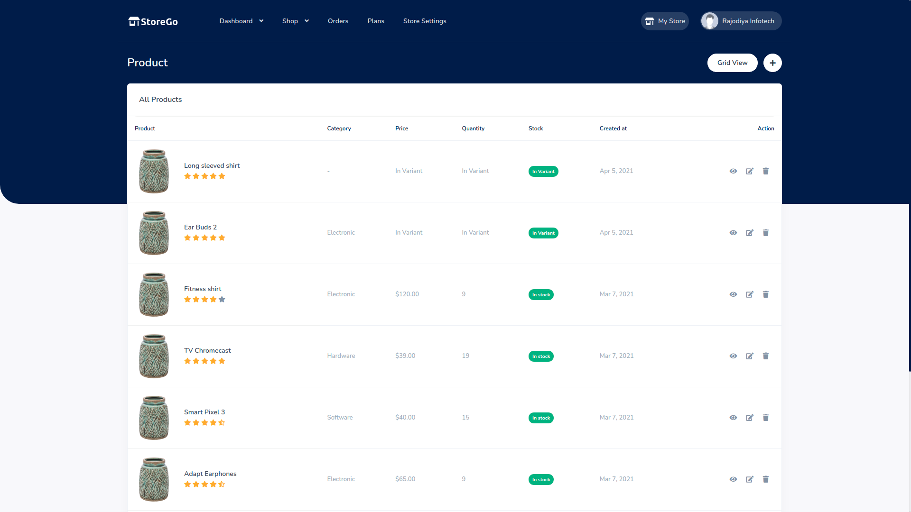Click the add product plus button
This screenshot has height=512, width=911.
click(x=772, y=63)
